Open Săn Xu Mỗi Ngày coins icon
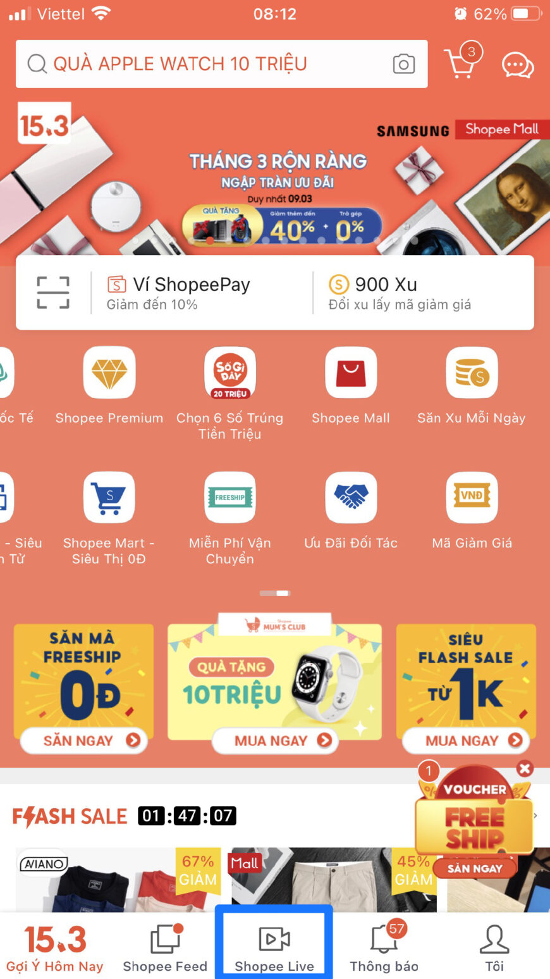 click(x=472, y=372)
